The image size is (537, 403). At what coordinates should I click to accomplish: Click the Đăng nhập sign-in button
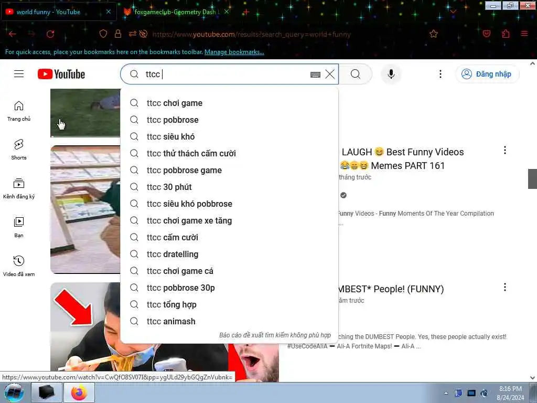click(x=487, y=74)
